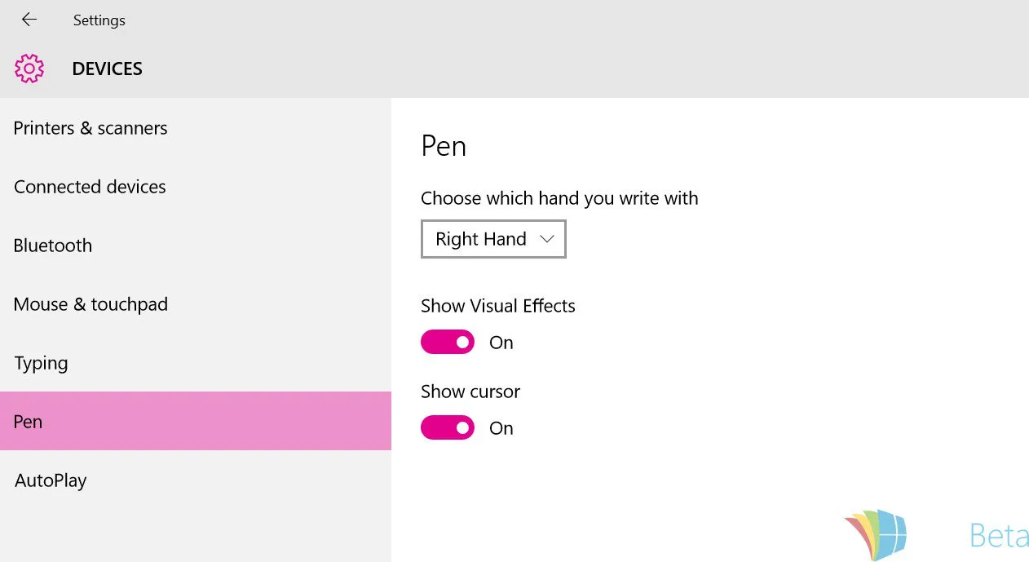The height and width of the screenshot is (562, 1029).
Task: Go to Bluetooth settings
Action: coord(196,246)
